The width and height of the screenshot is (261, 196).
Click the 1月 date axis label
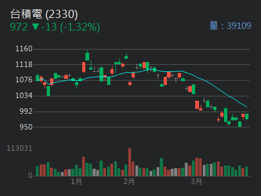pyautogui.click(x=76, y=181)
